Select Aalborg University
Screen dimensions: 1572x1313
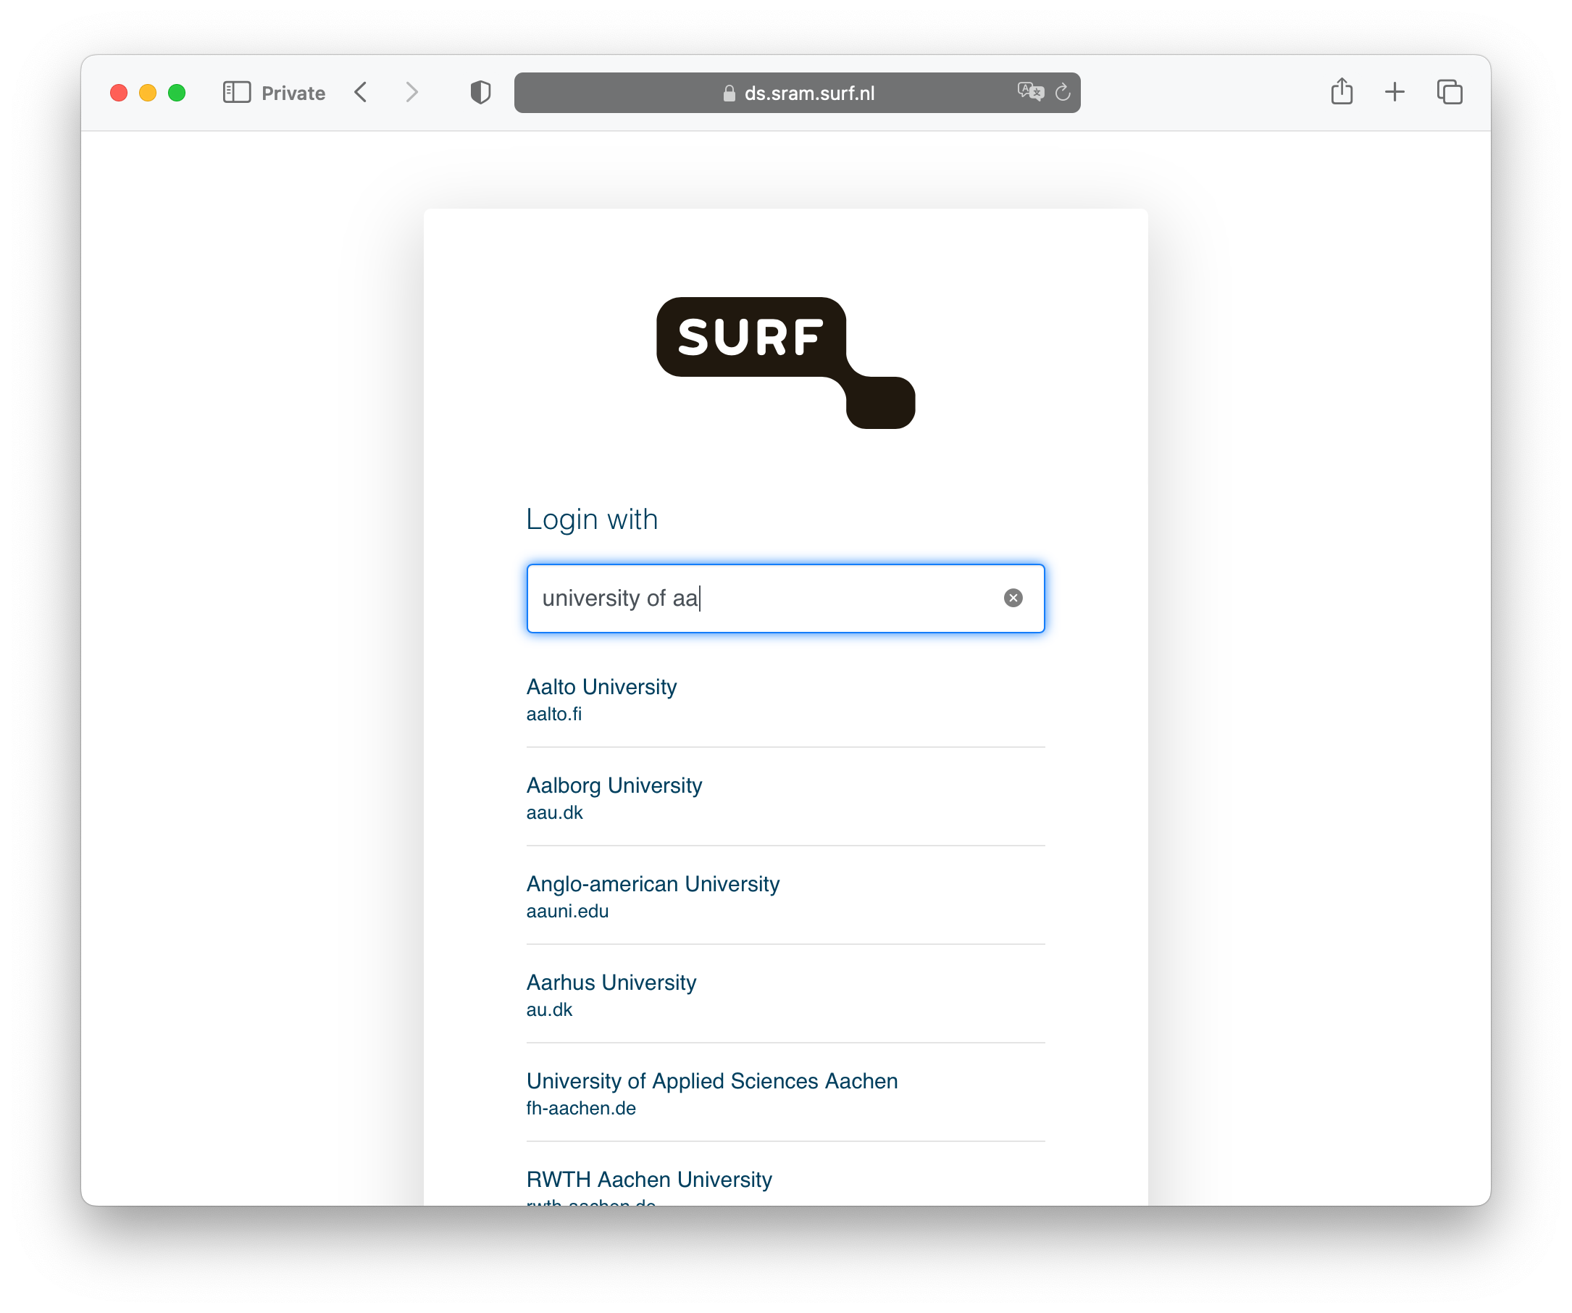785,798
